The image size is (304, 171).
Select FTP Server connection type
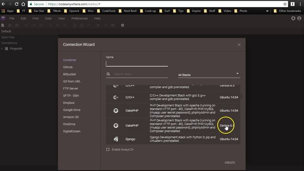pos(70,89)
